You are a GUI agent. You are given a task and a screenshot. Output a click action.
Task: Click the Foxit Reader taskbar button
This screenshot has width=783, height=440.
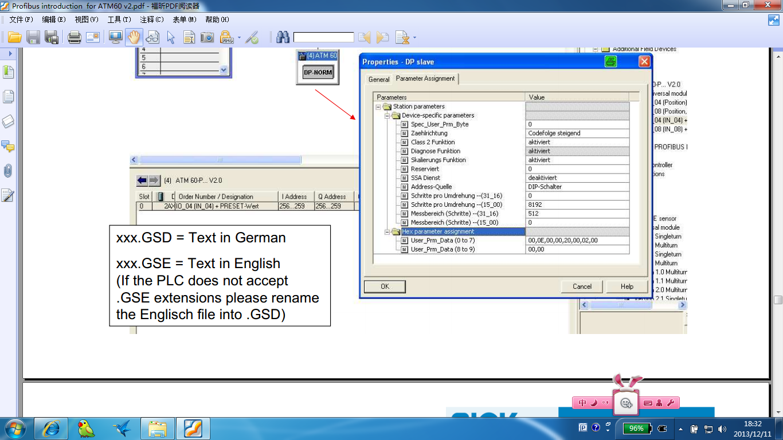point(193,429)
